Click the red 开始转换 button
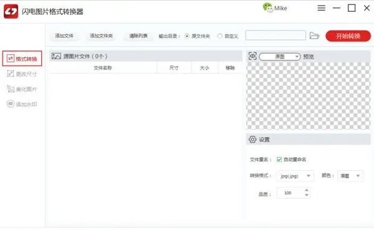The width and height of the screenshot is (374, 230). pos(348,36)
